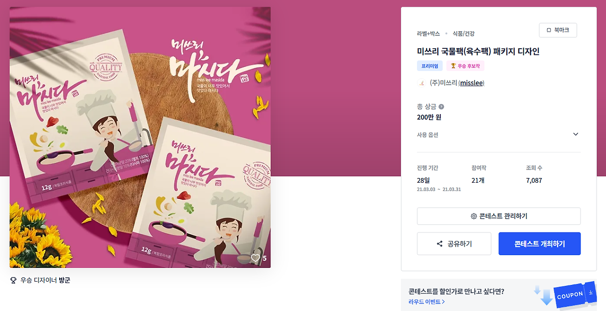Click the coupon download icon

pyautogui.click(x=591, y=293)
